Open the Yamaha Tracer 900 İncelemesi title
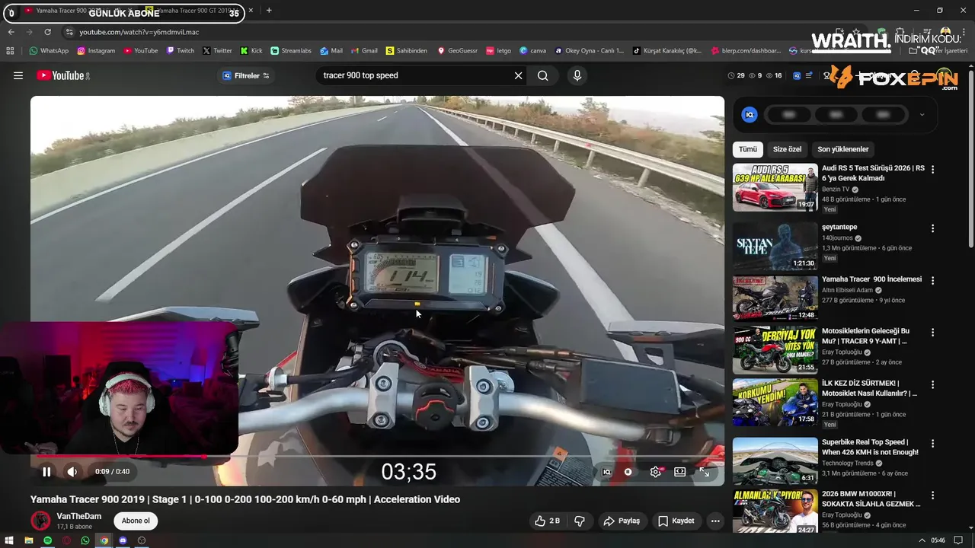The width and height of the screenshot is (975, 548). (871, 279)
